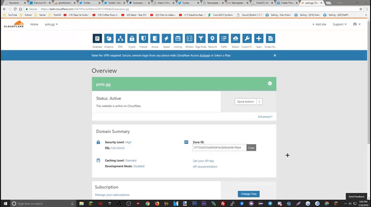Open the Scrape Shield document icon

270,38
